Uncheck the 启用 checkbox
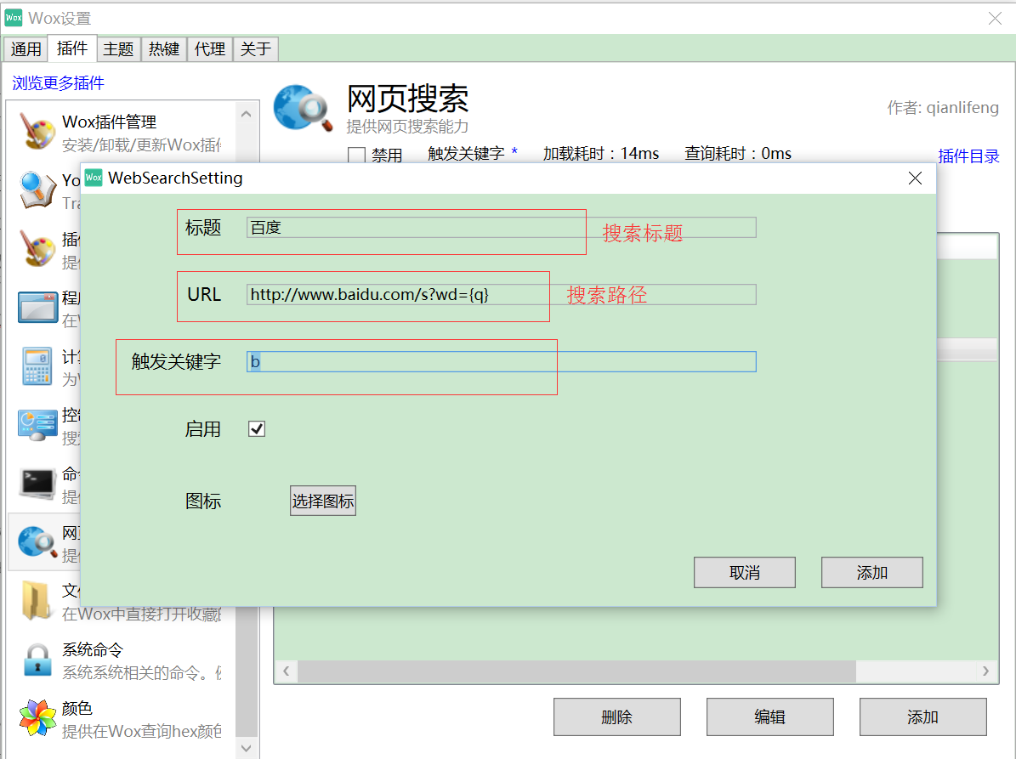The image size is (1016, 759). click(257, 428)
